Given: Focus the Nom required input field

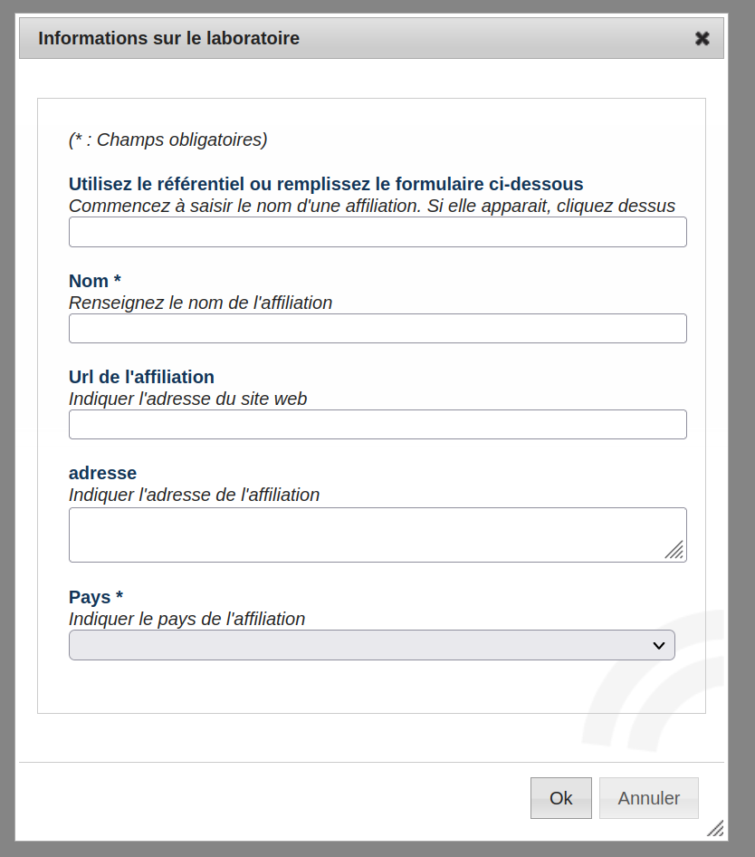Looking at the screenshot, I should [x=377, y=328].
